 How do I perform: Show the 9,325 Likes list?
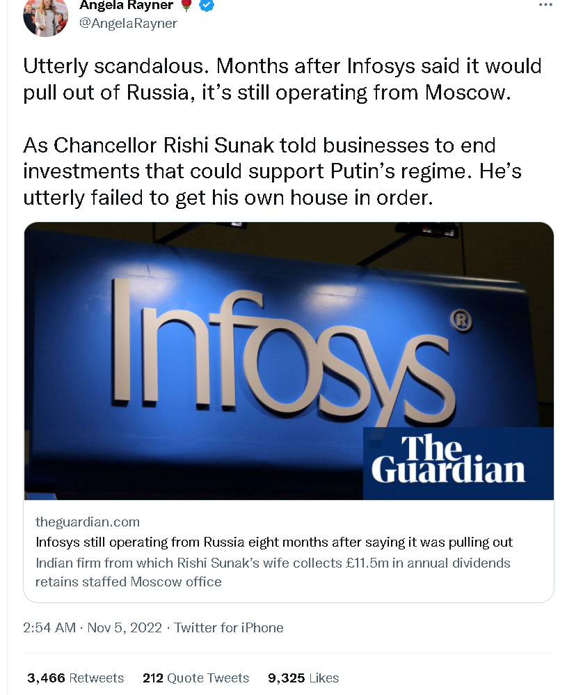[303, 678]
